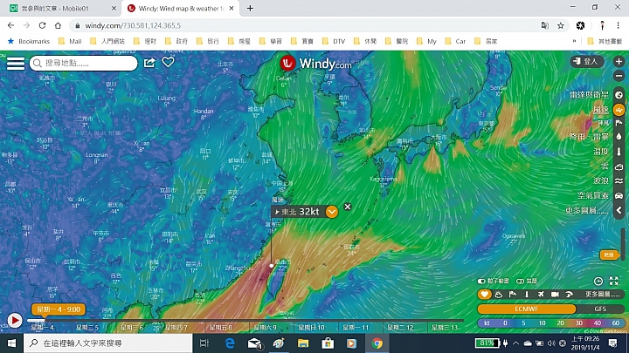Show the thermometer POI overlay
The width and height of the screenshot is (629, 353).
pyautogui.click(x=527, y=295)
